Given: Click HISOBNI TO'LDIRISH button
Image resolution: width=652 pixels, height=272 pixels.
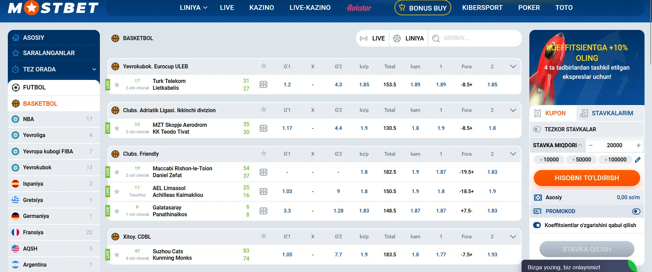Looking at the screenshot, I should tap(587, 178).
